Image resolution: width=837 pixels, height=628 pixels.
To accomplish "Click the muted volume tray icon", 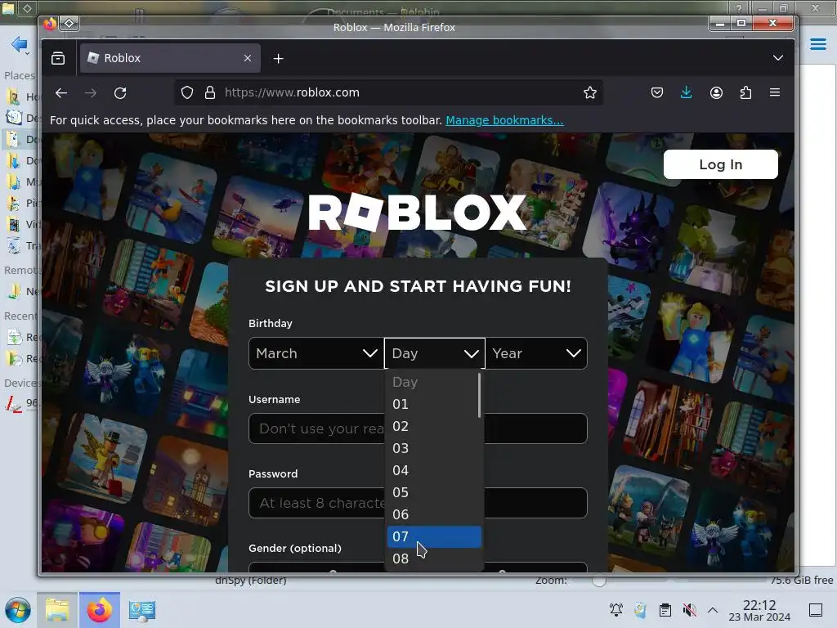I will [x=689, y=610].
